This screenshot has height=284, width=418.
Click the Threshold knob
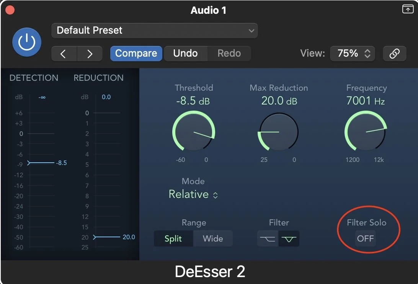click(x=194, y=131)
